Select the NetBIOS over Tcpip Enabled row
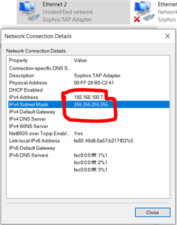177x225 pixels. 89,133
